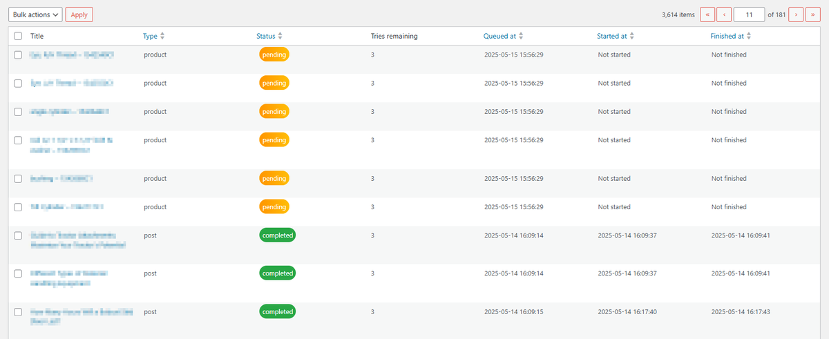
Task: Click started time 2025-05-14 16:17:40
Action: [x=627, y=312]
